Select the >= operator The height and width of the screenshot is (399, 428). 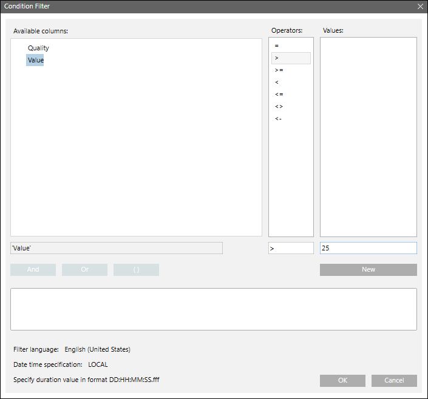tap(279, 70)
